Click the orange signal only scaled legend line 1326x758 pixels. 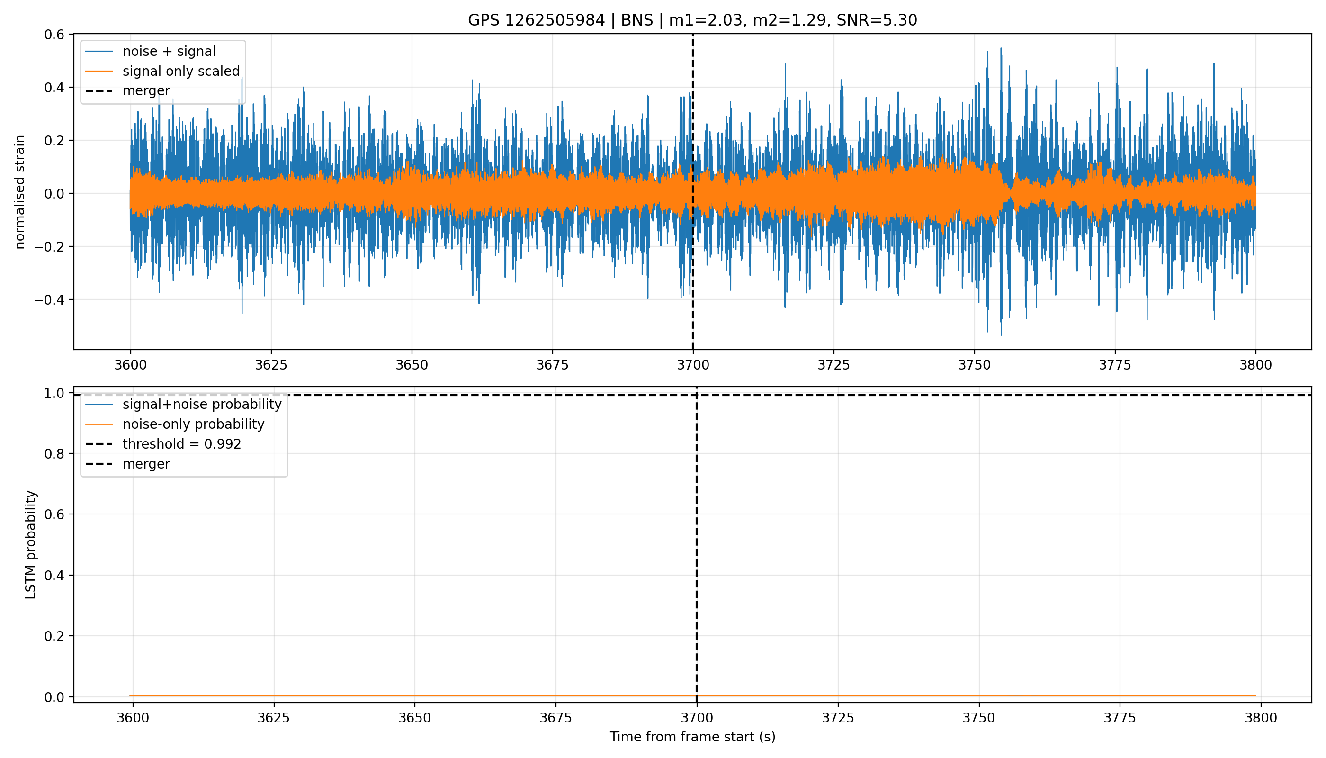[x=99, y=71]
